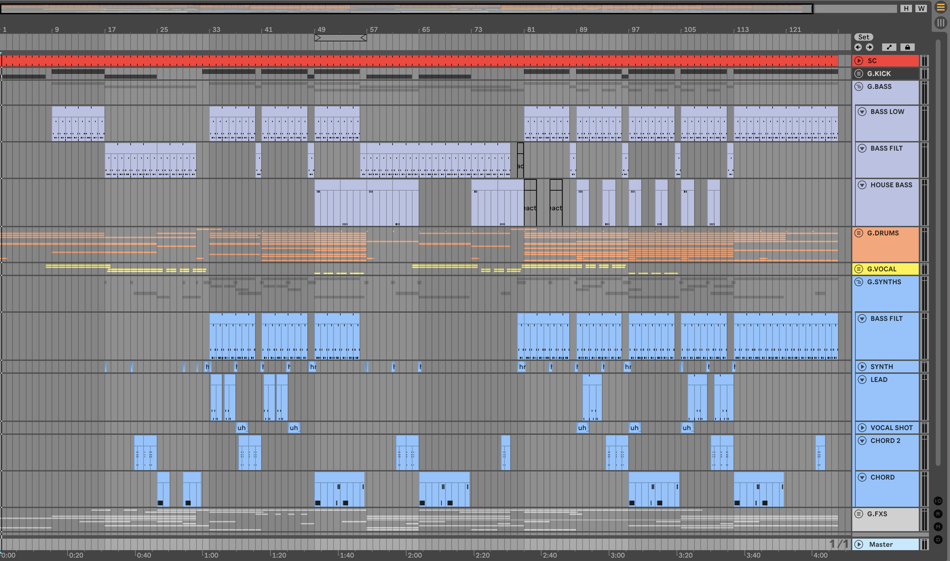
Task: Toggle In/Out section with I-O button
Action: pyautogui.click(x=938, y=501)
